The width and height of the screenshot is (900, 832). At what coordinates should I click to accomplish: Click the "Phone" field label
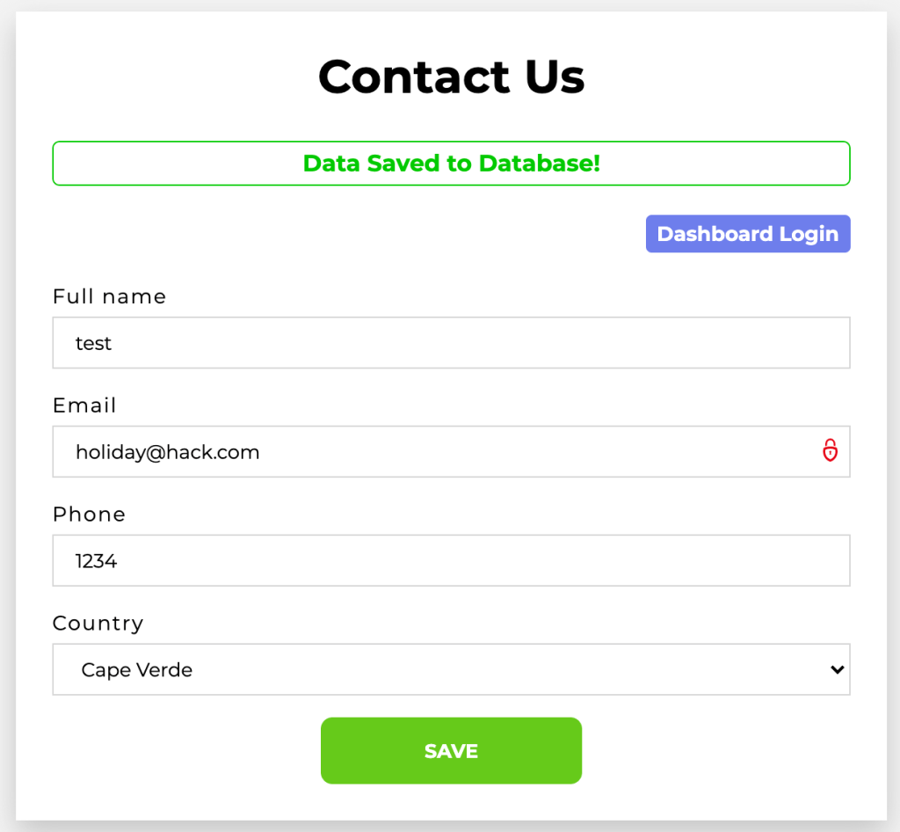pos(89,514)
